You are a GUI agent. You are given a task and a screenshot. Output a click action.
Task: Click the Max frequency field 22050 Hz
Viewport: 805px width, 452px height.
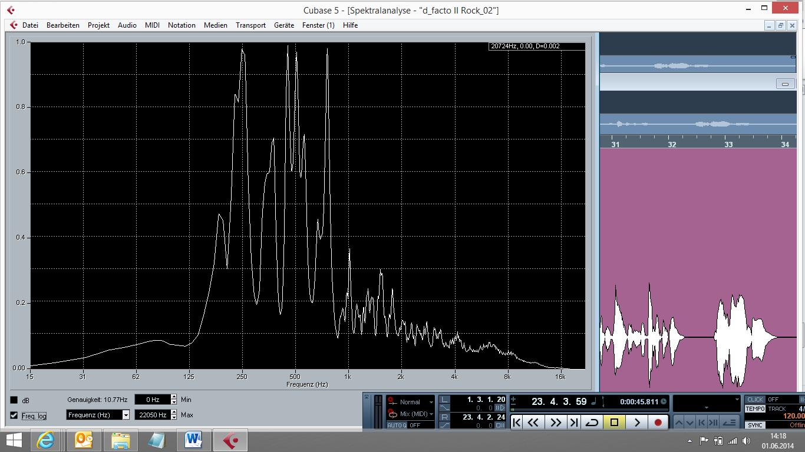pyautogui.click(x=152, y=415)
